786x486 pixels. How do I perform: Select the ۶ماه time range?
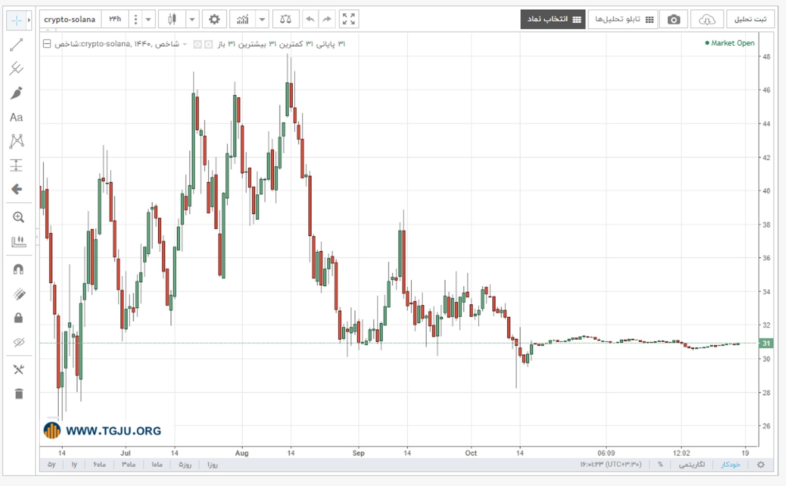[99, 465]
